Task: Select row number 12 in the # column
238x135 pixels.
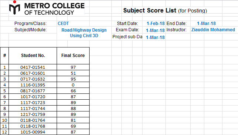Action: pyautogui.click(x=4, y=132)
